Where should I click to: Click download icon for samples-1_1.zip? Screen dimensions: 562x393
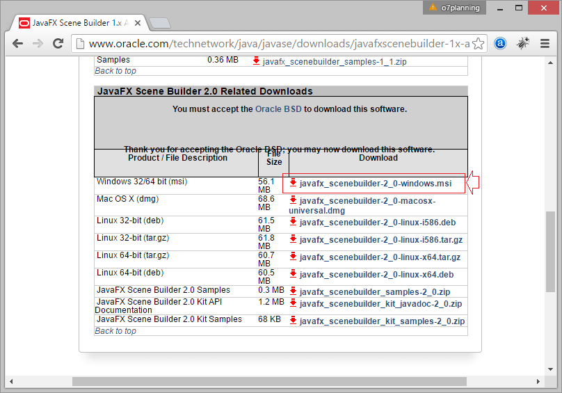click(256, 61)
